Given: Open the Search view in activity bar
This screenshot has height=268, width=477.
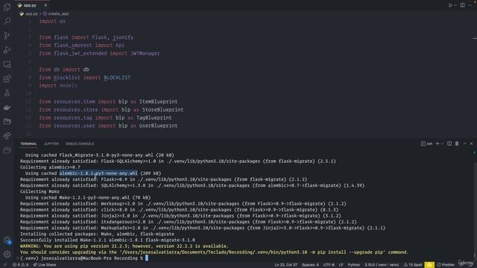Looking at the screenshot, I should (7, 21).
